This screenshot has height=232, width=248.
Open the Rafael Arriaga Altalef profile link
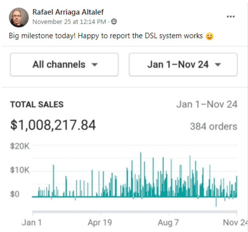click(69, 13)
